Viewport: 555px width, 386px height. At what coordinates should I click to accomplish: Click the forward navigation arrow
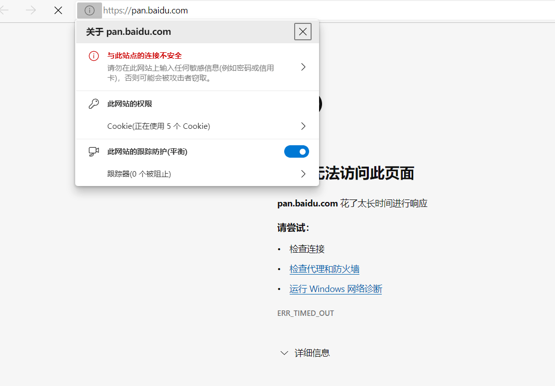point(31,10)
